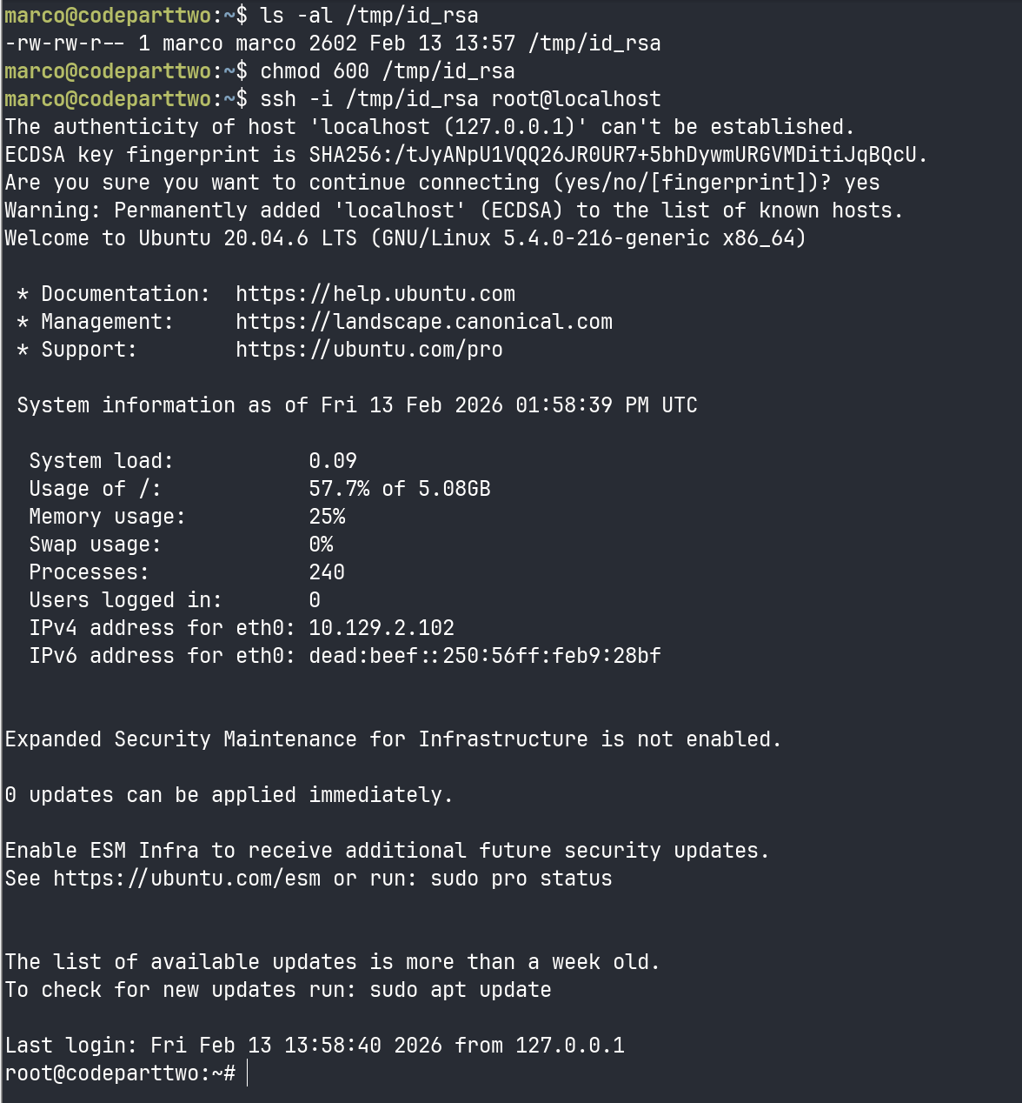Screen dimensions: 1022x1103
Task: Open the landscape.canonical.com management link
Action: 424,322
